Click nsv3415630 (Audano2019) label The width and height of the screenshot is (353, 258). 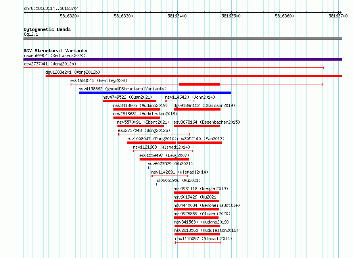pyautogui.click(x=201, y=222)
